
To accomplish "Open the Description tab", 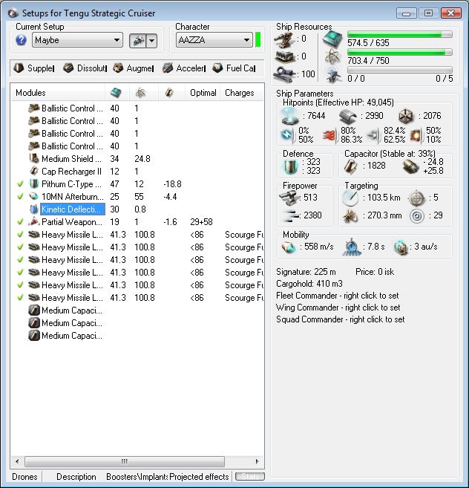I will (76, 477).
